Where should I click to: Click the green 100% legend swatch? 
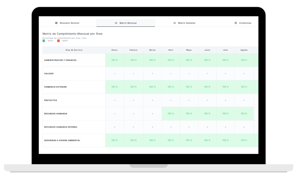44,41
